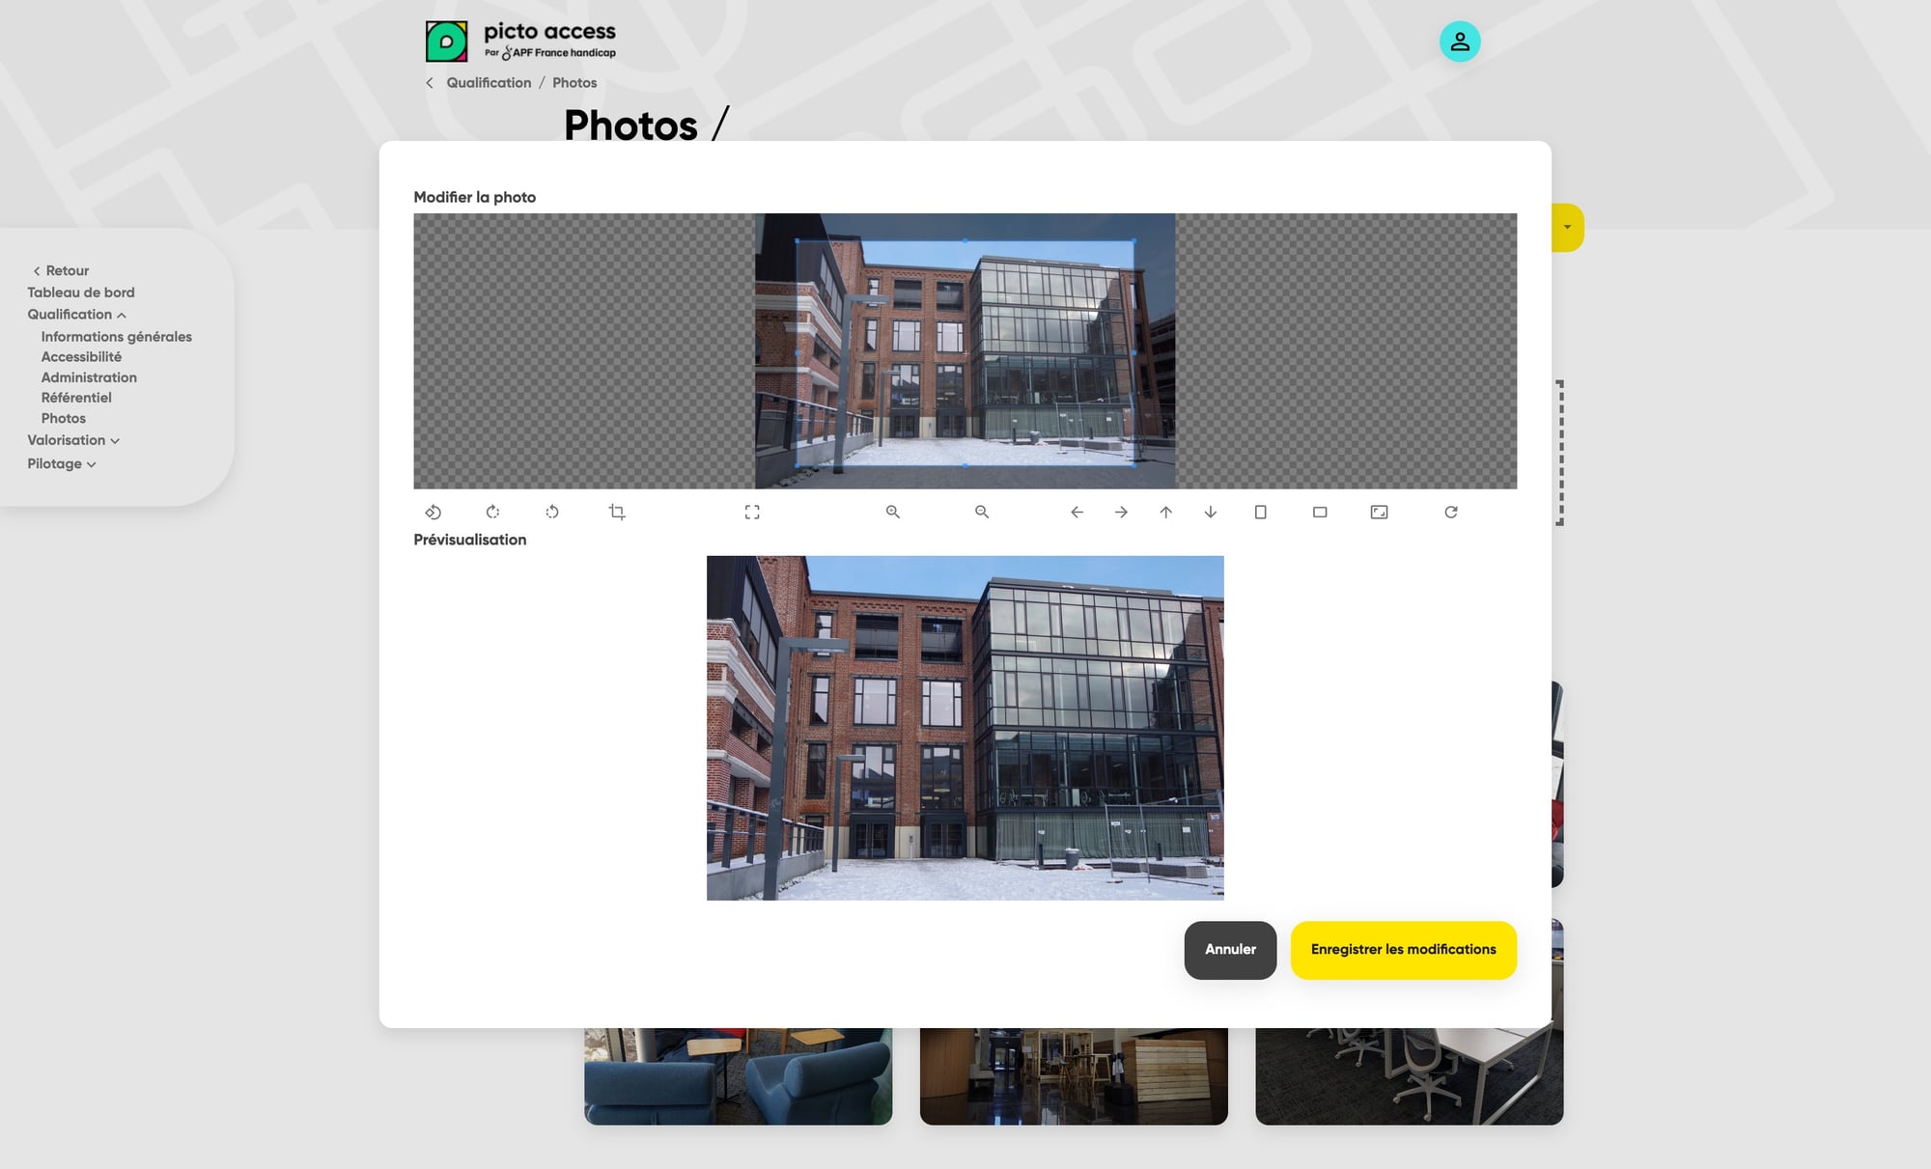Open Accessibilité in the sidebar
The image size is (1931, 1169).
tap(81, 357)
